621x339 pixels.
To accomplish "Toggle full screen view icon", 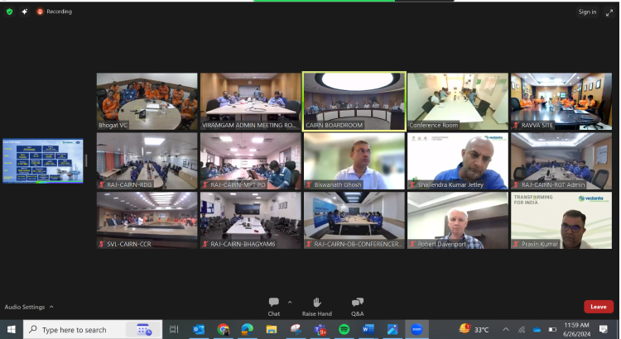I will pos(609,12).
